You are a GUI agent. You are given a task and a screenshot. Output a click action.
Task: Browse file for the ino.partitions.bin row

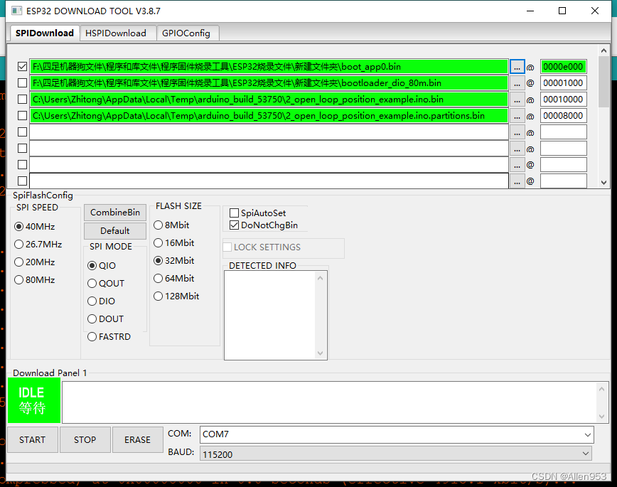point(517,116)
